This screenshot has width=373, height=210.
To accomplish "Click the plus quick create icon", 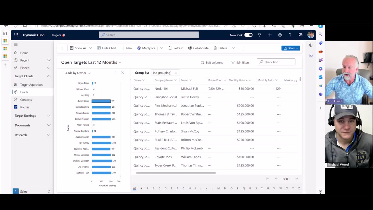I will pos(270,35).
